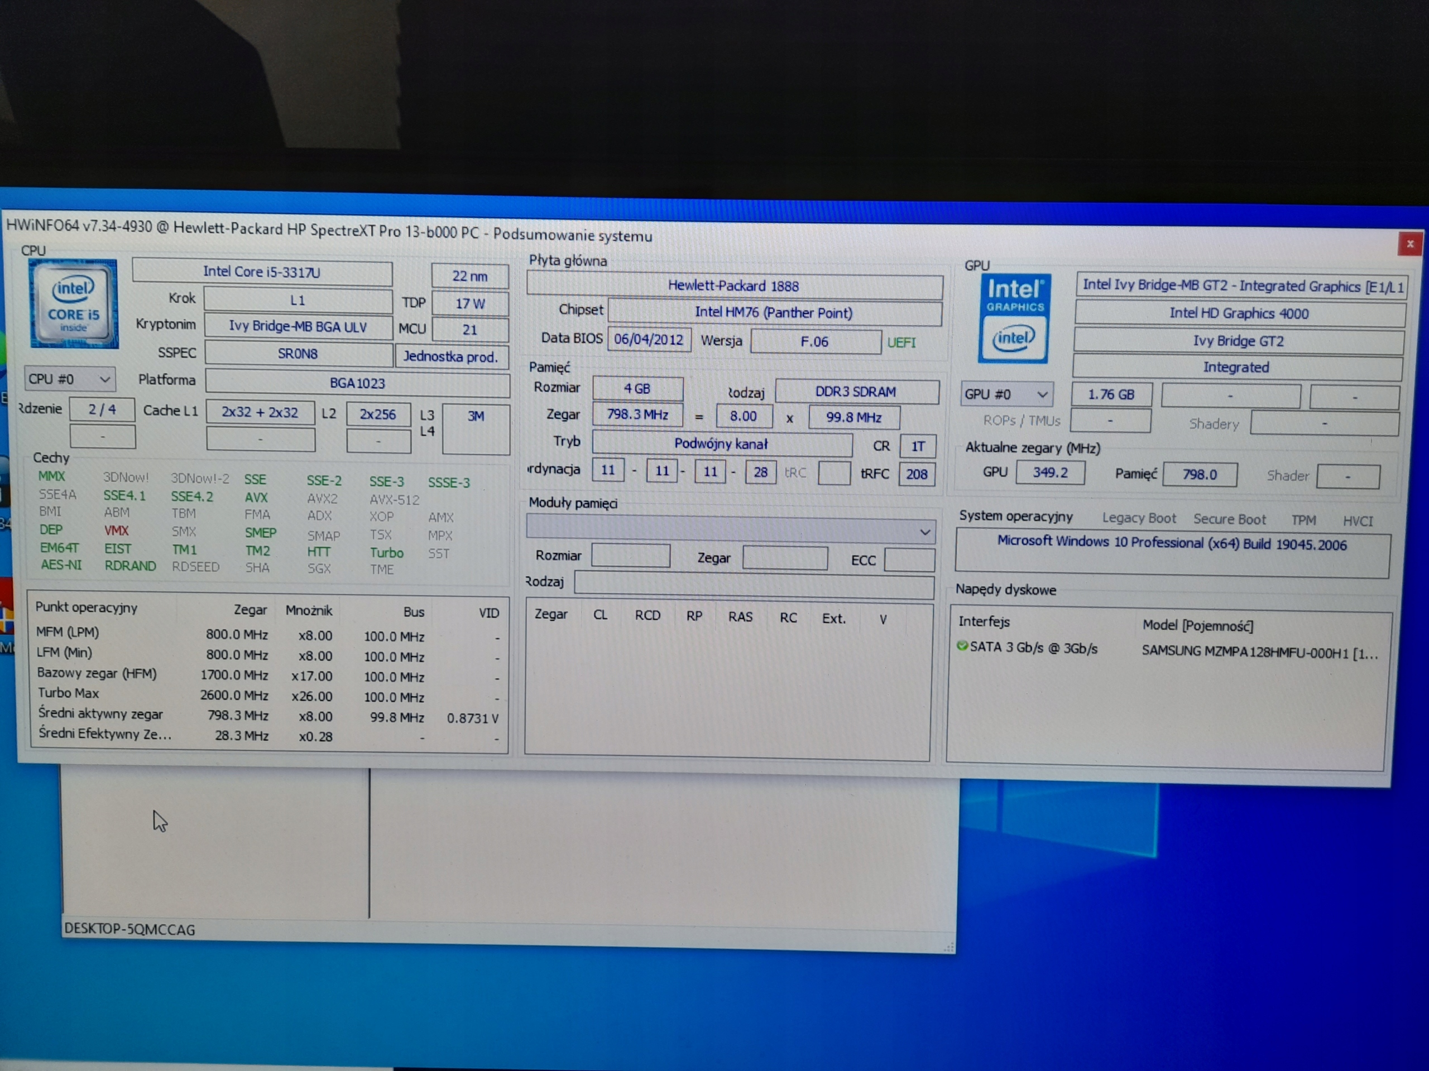Click the Intel HD Graphics 4000 field
The image size is (1429, 1071).
(1239, 313)
